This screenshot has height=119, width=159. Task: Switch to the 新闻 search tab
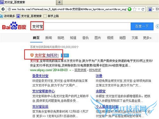coord(49,38)
